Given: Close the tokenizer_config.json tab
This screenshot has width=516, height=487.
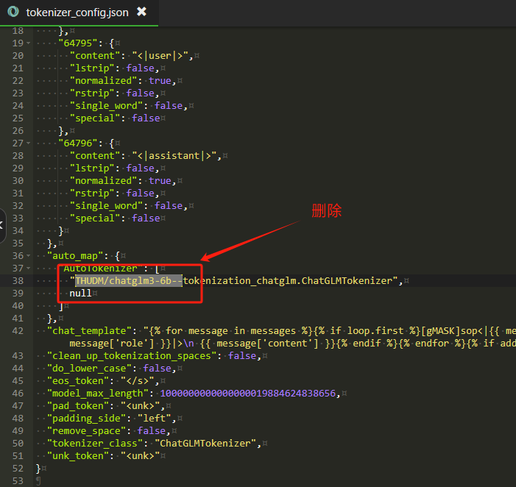Looking at the screenshot, I should (141, 12).
